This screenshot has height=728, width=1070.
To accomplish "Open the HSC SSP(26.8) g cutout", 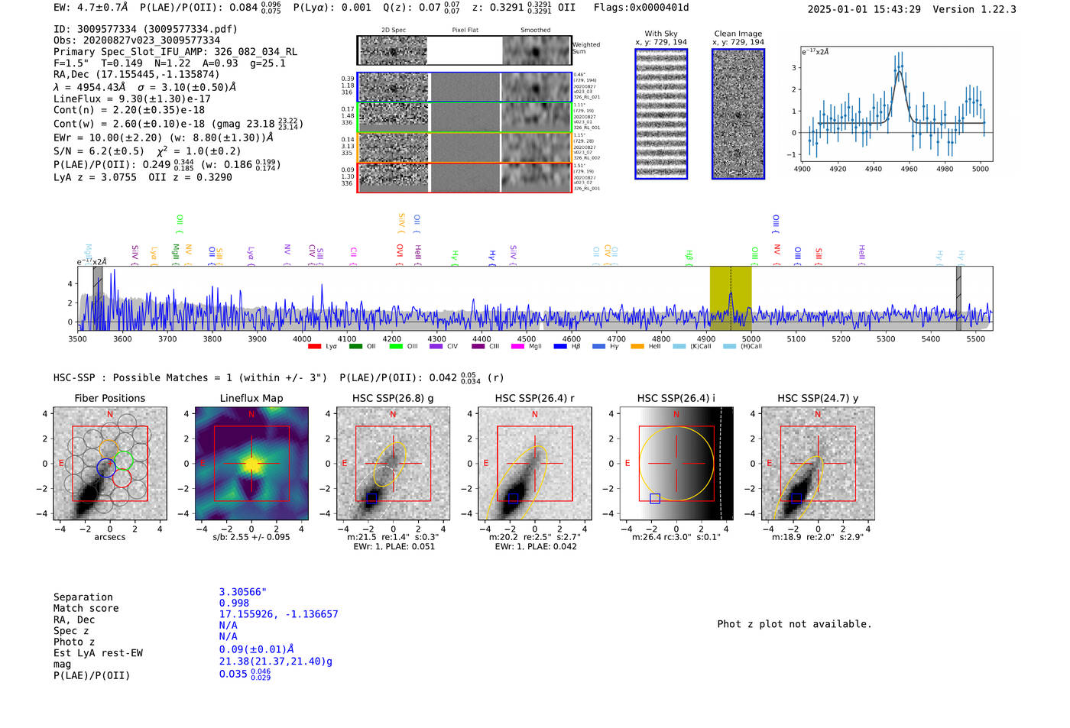I will 393,464.
